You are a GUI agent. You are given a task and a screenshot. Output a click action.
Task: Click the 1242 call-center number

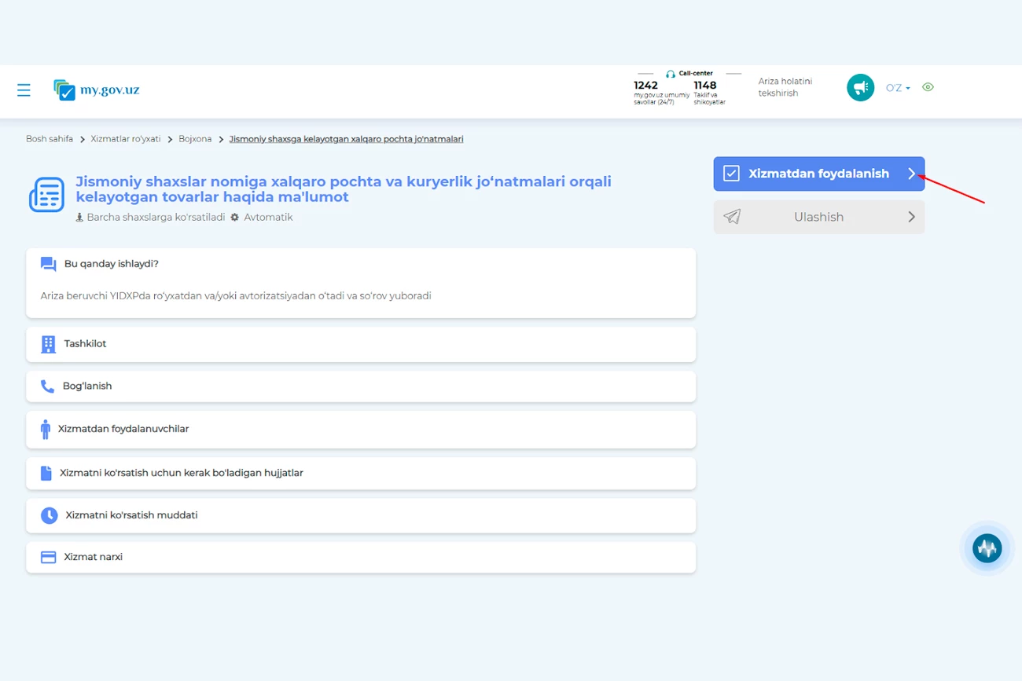coord(645,86)
